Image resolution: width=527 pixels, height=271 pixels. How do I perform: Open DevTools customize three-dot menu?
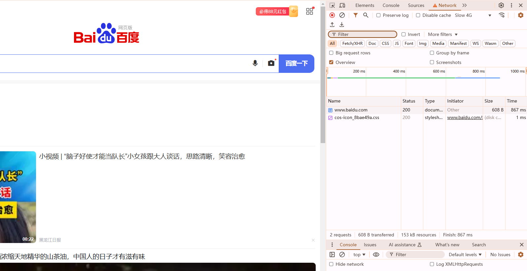click(x=511, y=5)
